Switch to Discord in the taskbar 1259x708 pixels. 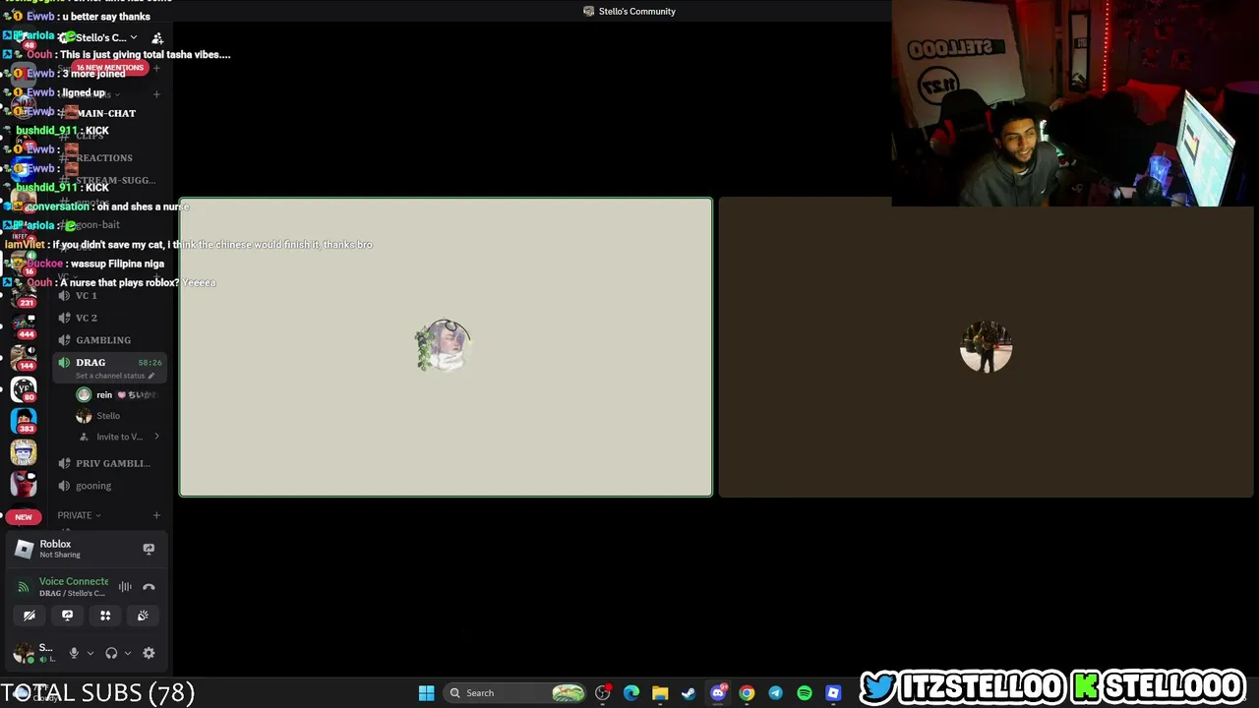coord(718,693)
